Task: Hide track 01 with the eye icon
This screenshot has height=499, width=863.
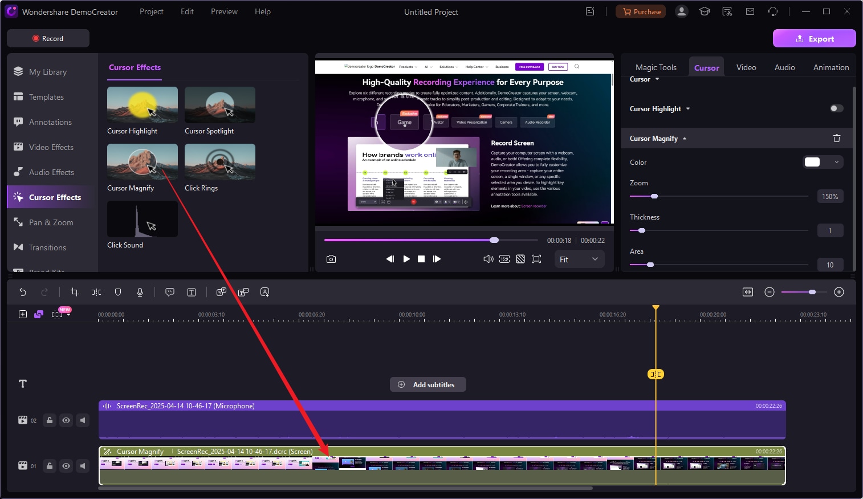Action: coord(66,466)
